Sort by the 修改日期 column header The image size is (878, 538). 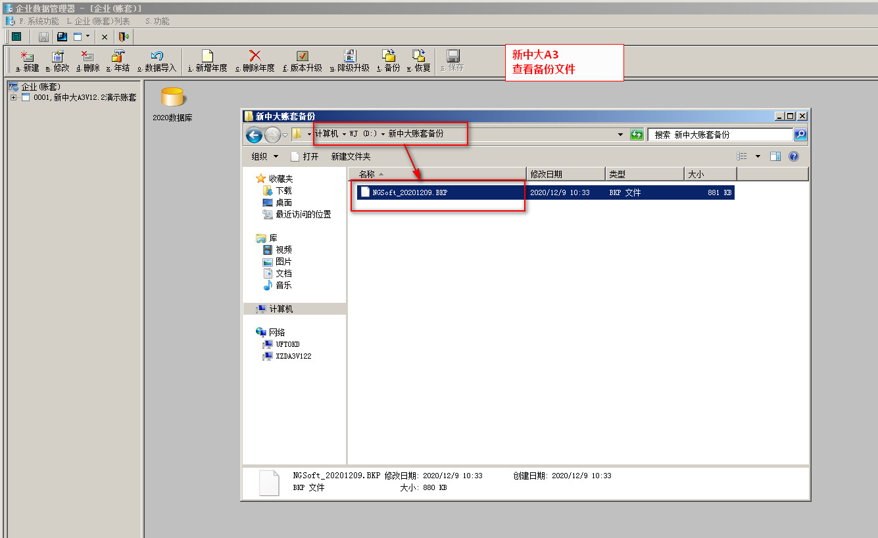[x=566, y=174]
